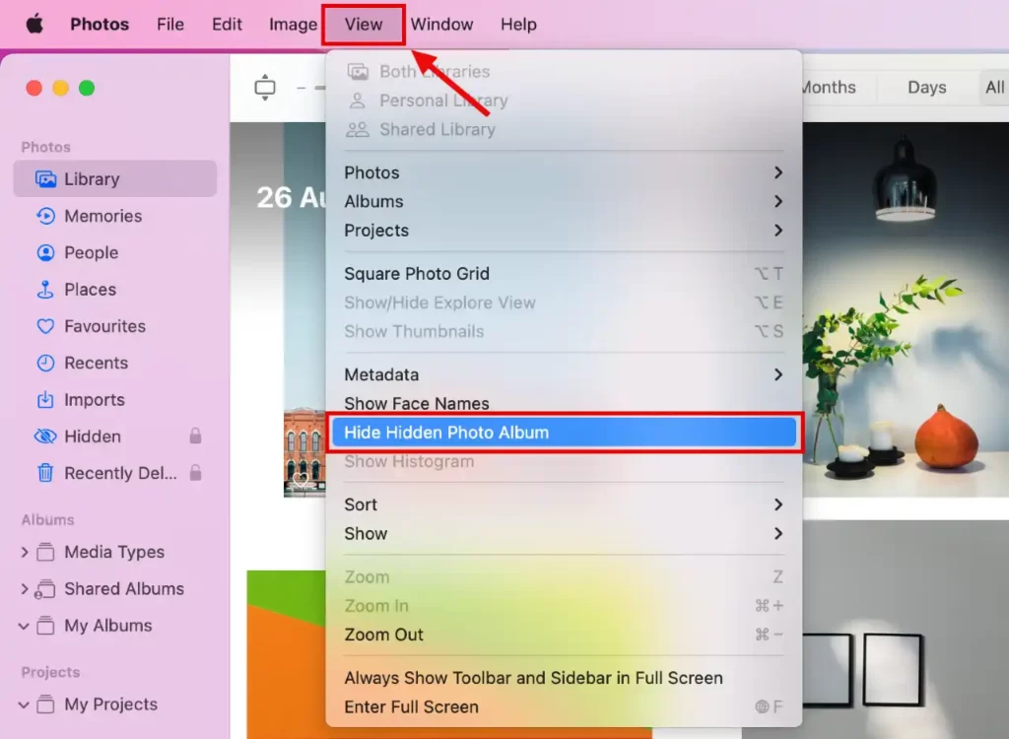Click the My Albums folder icon
Screen dimensions: 1009x739
click(45, 625)
